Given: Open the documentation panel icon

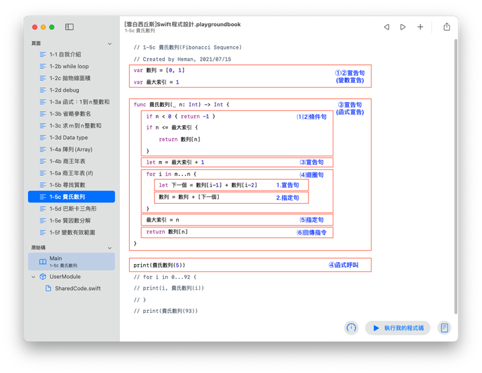Looking at the screenshot, I should click(445, 328).
